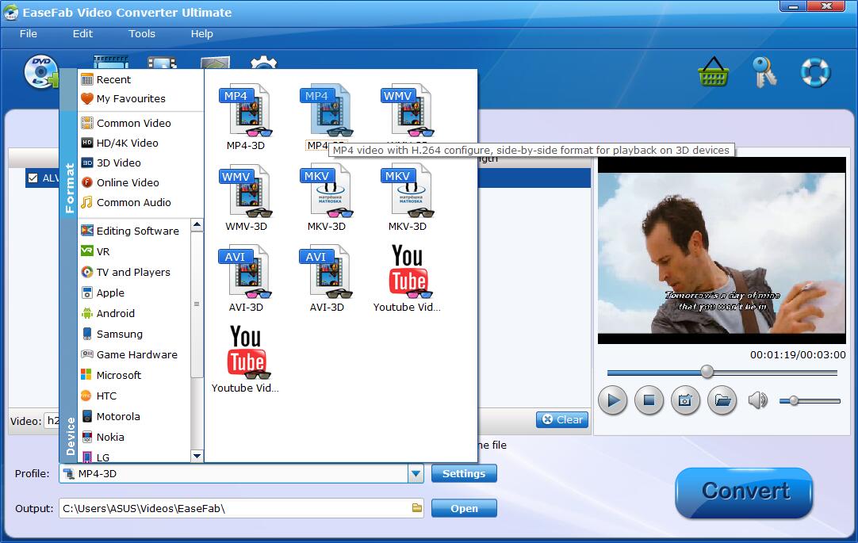The image size is (858, 543).
Task: Select WMV format with red-blue glasses
Action: click(407, 112)
